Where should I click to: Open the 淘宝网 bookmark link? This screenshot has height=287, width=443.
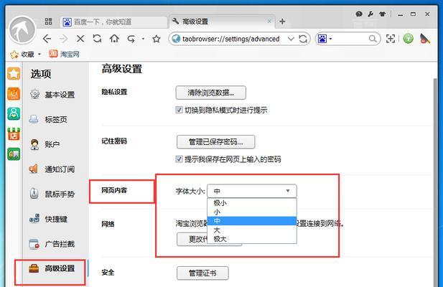65,54
